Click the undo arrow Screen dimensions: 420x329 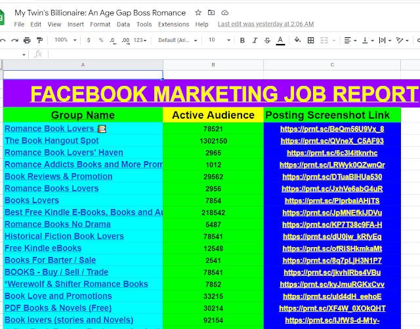click(x=3, y=41)
